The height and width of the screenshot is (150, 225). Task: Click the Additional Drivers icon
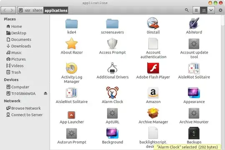[x=112, y=68]
